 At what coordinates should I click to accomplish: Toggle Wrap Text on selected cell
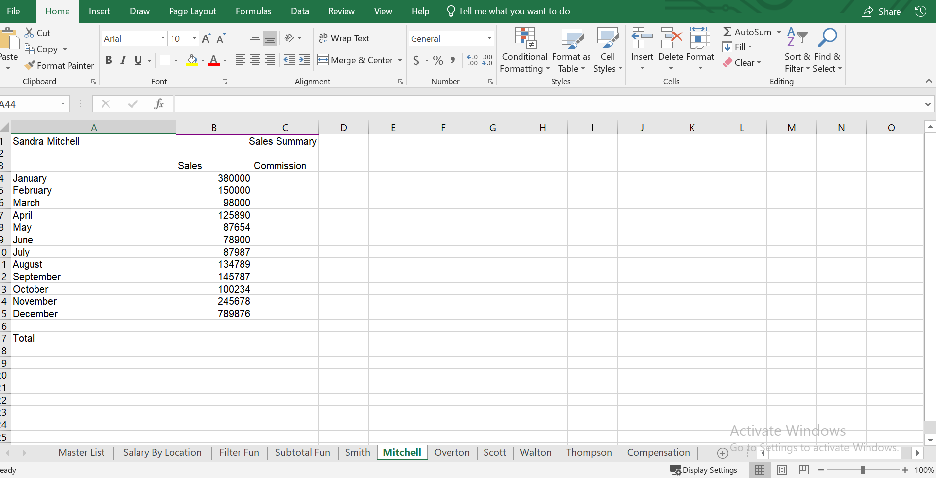[344, 38]
